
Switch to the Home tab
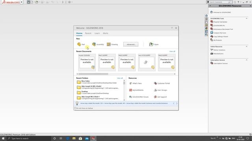point(79,33)
